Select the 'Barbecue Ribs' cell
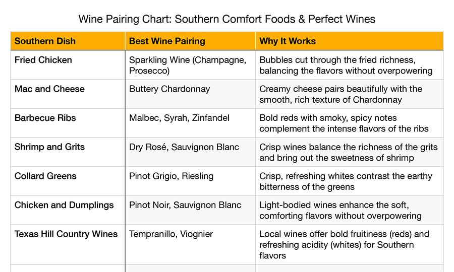The image size is (454, 272). [68, 123]
